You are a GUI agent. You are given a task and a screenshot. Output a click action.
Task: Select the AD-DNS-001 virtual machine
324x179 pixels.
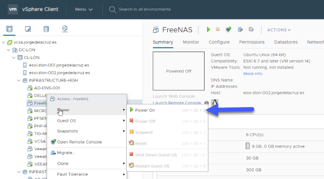pos(47,88)
